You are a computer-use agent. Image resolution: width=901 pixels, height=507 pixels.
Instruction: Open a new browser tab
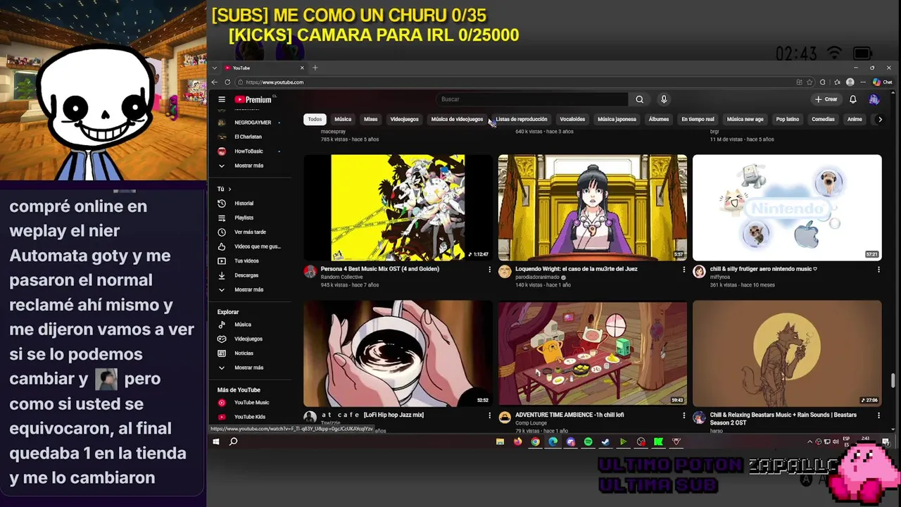click(x=315, y=68)
